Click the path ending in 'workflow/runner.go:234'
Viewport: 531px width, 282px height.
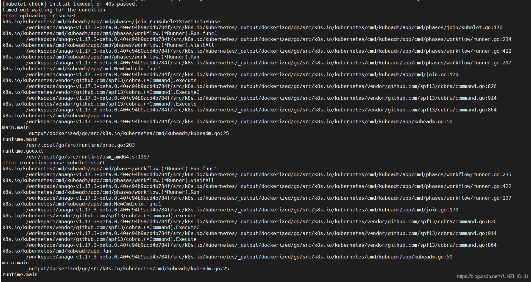tap(269, 39)
